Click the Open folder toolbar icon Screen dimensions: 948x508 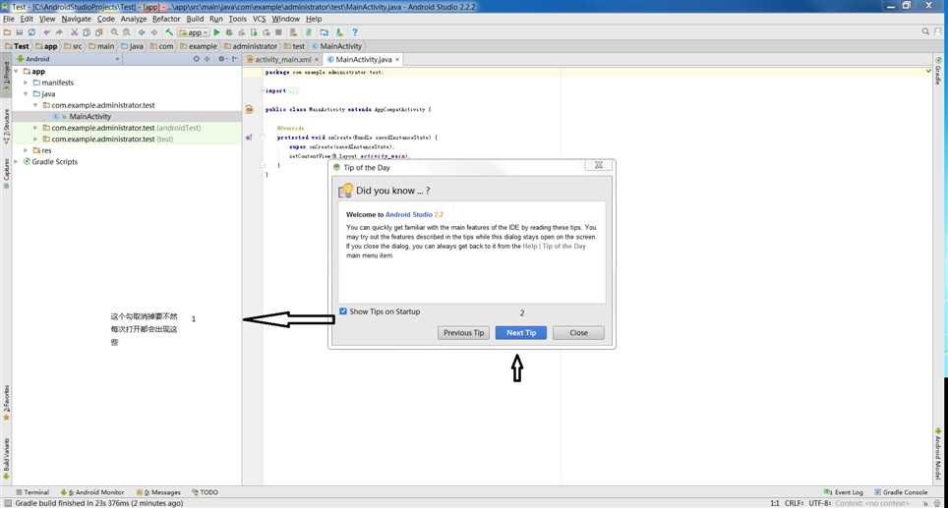7,32
